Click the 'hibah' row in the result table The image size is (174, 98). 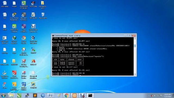(68, 64)
